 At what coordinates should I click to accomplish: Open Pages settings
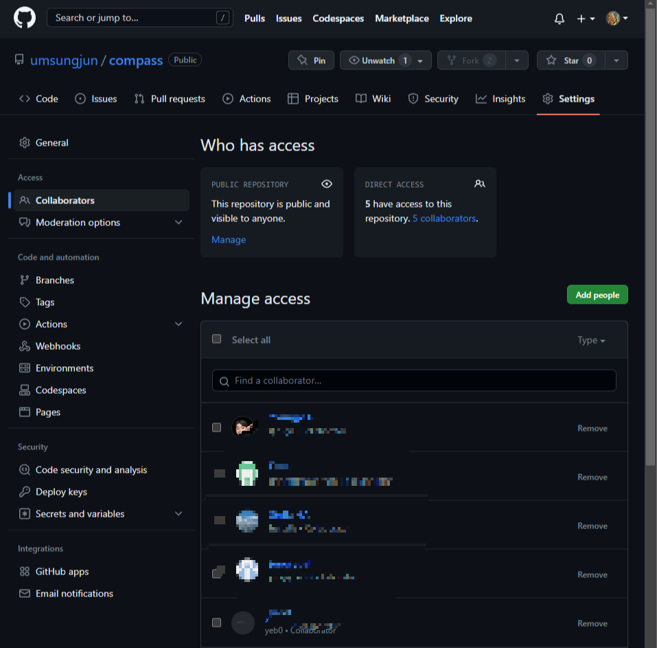pyautogui.click(x=102, y=412)
